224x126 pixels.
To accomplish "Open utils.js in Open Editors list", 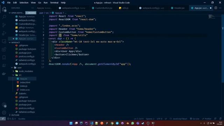I will pyautogui.click(x=22, y=28).
